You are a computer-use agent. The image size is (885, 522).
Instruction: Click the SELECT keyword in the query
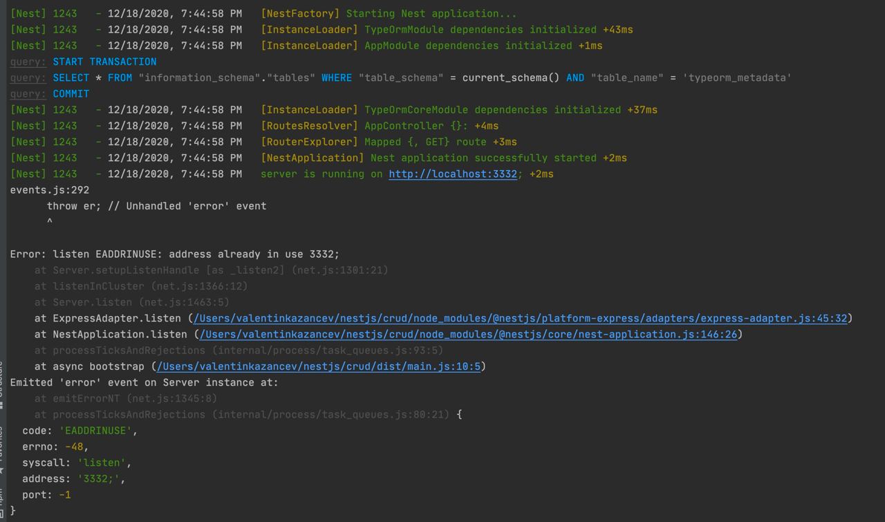pos(71,77)
